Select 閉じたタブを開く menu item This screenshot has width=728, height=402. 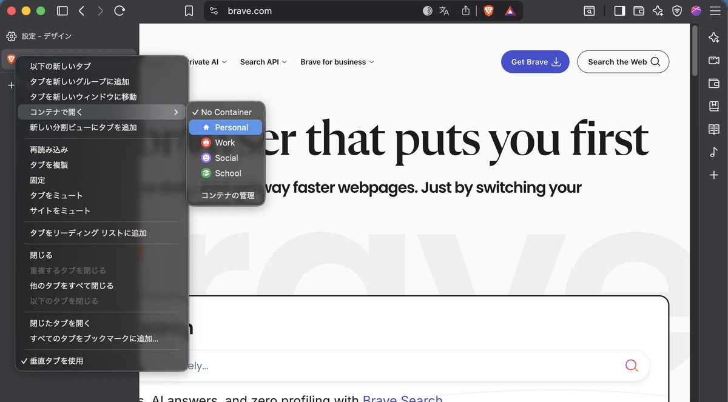101,323
